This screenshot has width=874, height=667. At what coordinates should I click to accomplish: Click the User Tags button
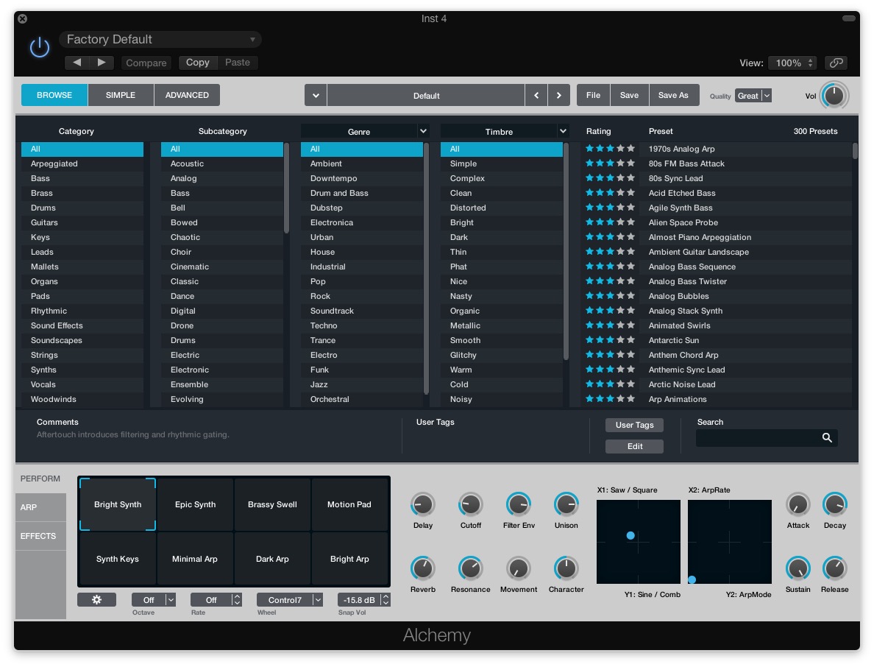point(634,425)
